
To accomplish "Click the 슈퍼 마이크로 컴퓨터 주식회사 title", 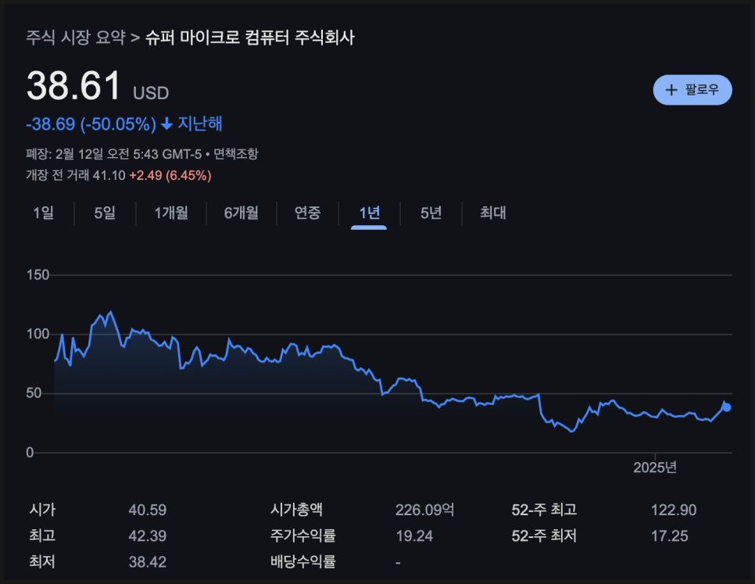I will [250, 38].
